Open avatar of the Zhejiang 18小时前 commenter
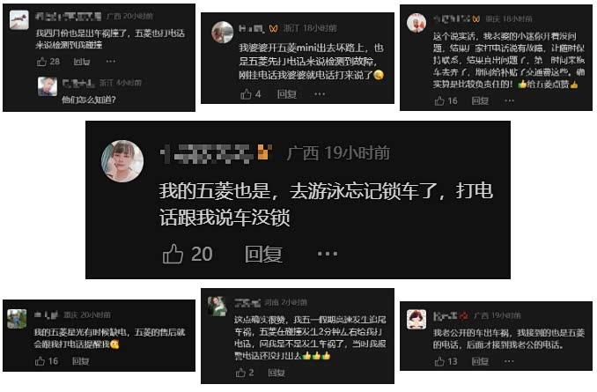 223,32
